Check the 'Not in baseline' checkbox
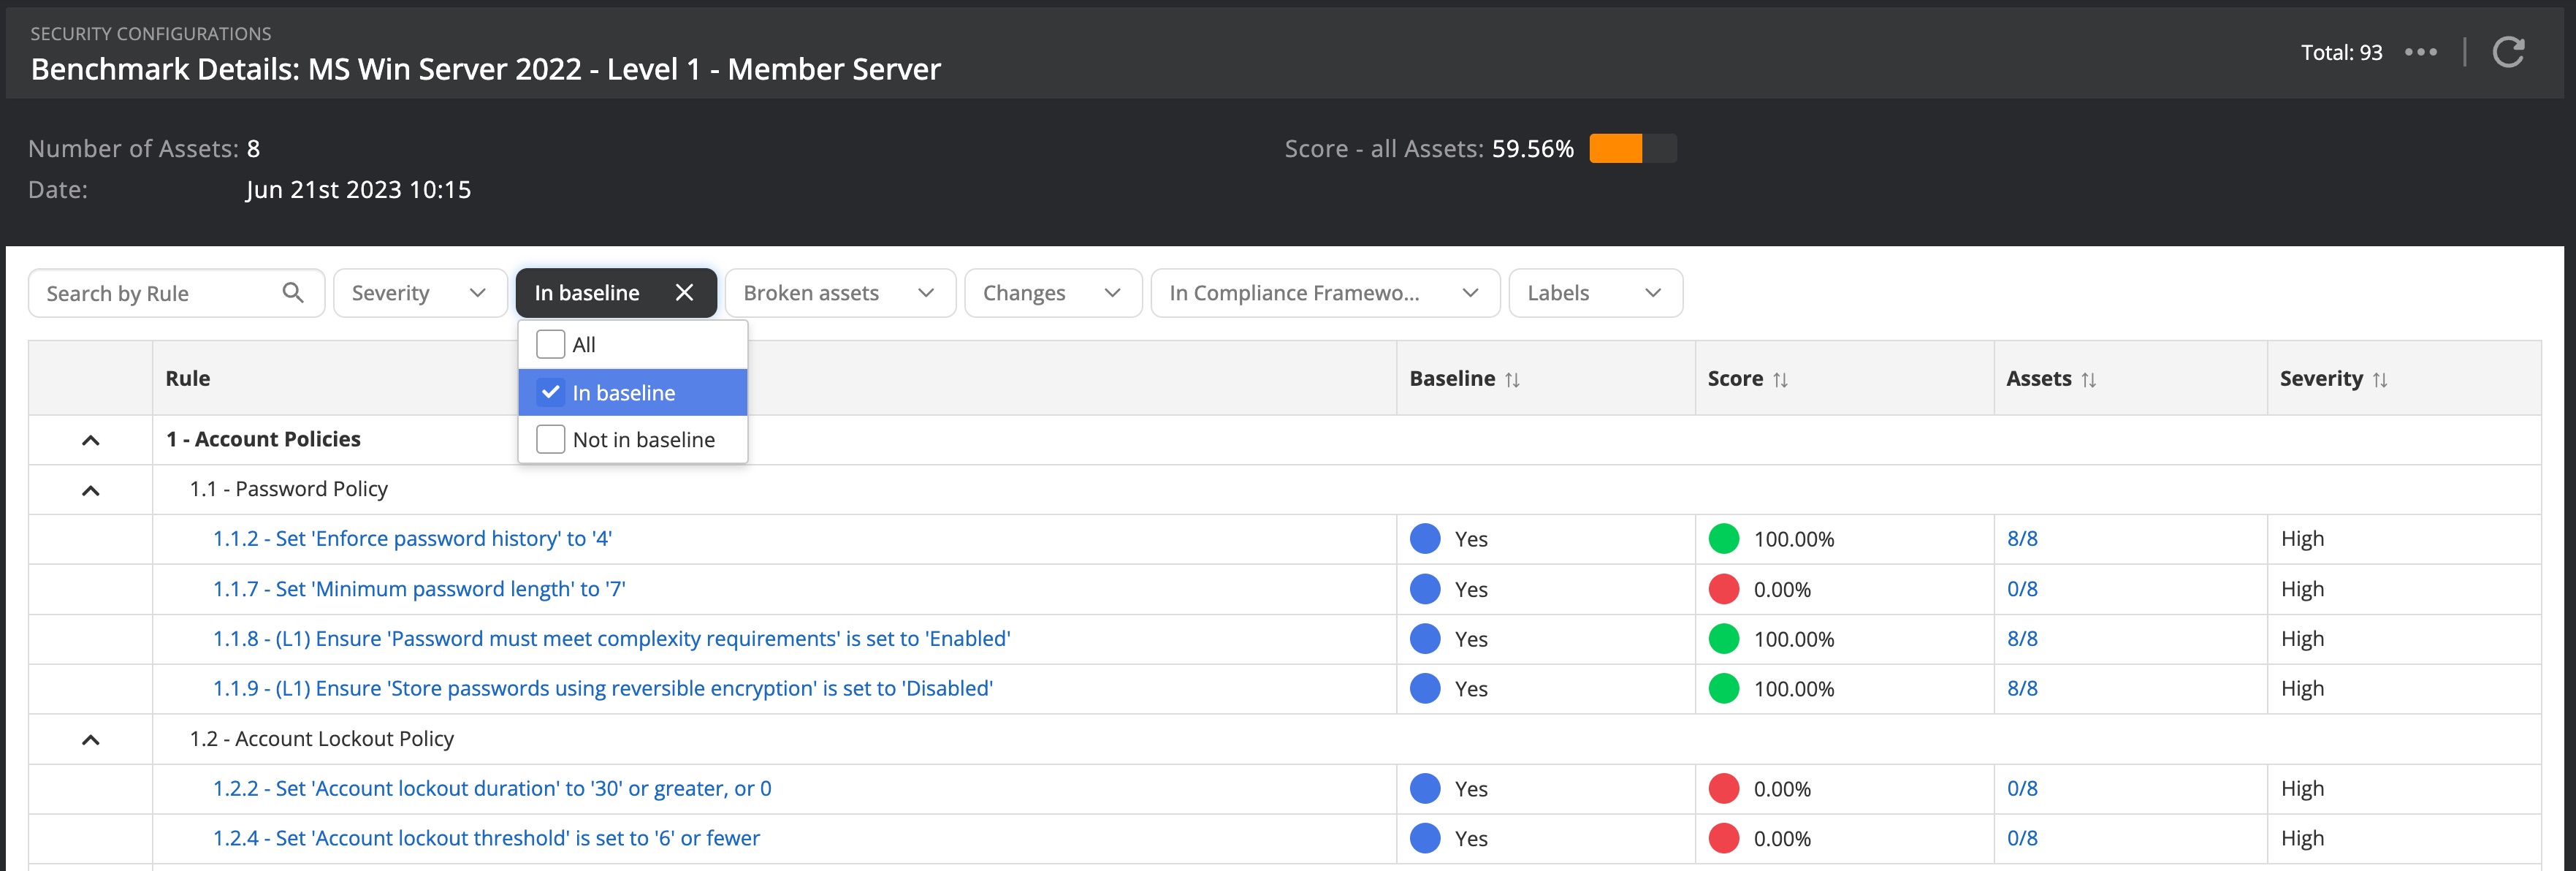2576x871 pixels. pyautogui.click(x=551, y=438)
